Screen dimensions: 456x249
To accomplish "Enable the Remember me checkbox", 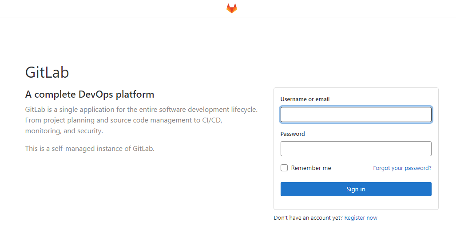I will pos(284,168).
